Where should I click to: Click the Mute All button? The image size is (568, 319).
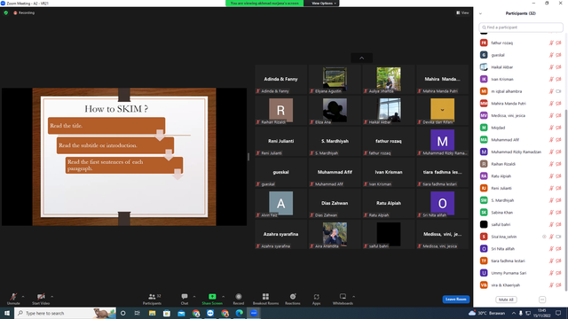point(506,300)
